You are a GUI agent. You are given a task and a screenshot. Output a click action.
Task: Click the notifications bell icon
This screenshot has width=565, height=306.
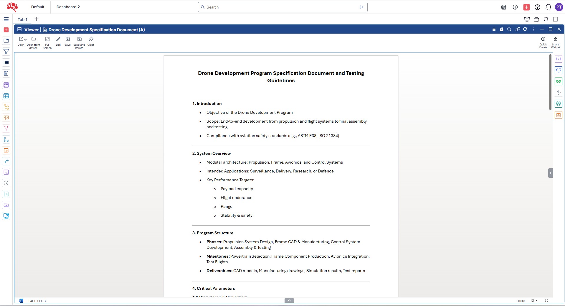[548, 7]
